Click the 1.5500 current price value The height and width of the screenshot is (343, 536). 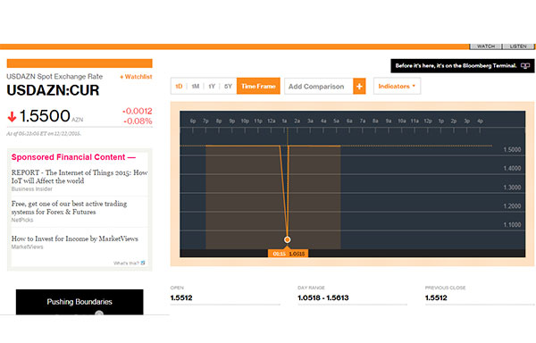tap(45, 116)
